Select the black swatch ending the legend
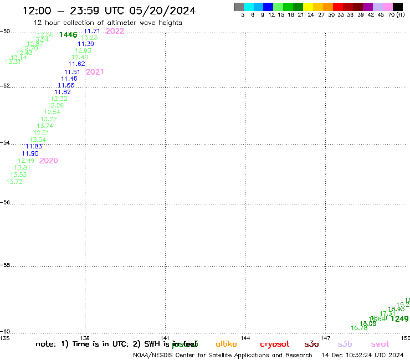This screenshot has height=360, width=410. tap(398, 7)
